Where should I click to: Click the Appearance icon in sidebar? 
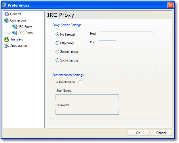coord(7,46)
